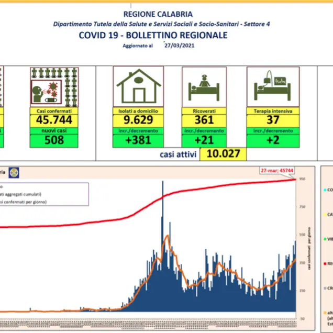Click the +381 home isolation increment box
The width and height of the screenshot is (333, 333).
click(138, 140)
